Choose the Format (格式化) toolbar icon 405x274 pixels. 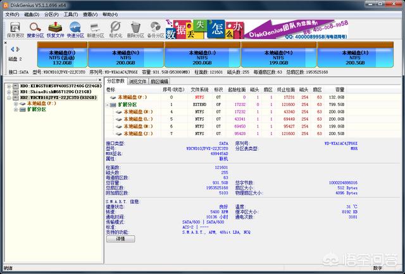tap(115, 30)
